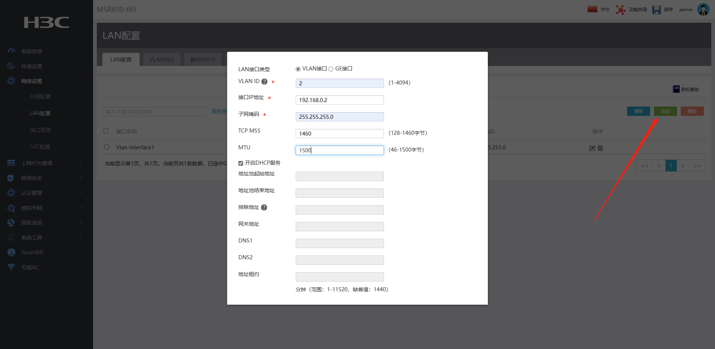The image size is (715, 349).
Task: Open the 系统信息 dashboard icon
Action: tap(12, 51)
